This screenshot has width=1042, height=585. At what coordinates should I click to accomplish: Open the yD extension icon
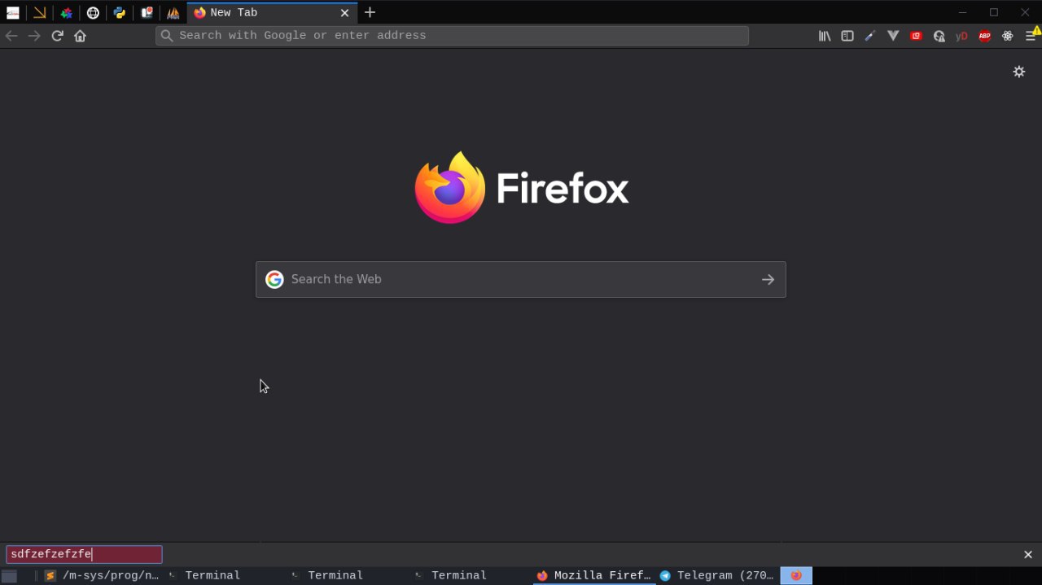(x=961, y=36)
